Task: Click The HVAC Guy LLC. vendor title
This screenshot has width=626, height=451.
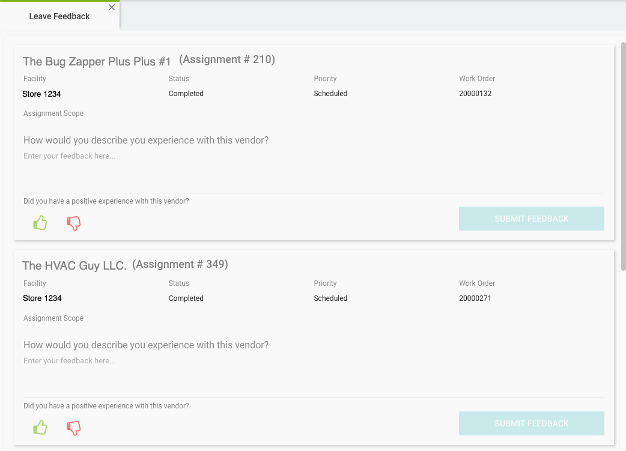Action: 74,265
